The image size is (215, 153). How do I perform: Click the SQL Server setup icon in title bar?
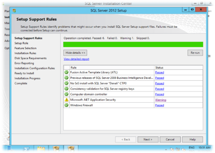click(x=14, y=10)
